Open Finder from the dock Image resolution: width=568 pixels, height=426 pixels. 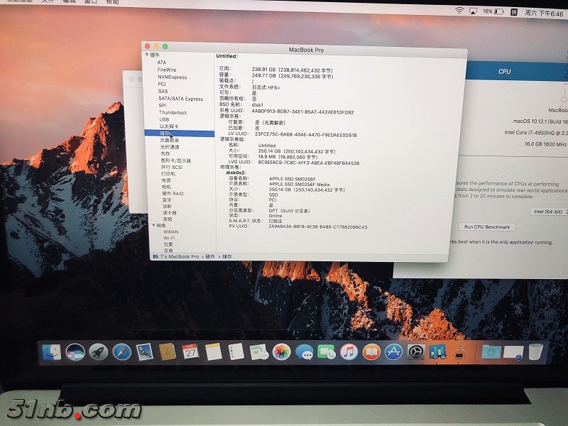coord(52,351)
